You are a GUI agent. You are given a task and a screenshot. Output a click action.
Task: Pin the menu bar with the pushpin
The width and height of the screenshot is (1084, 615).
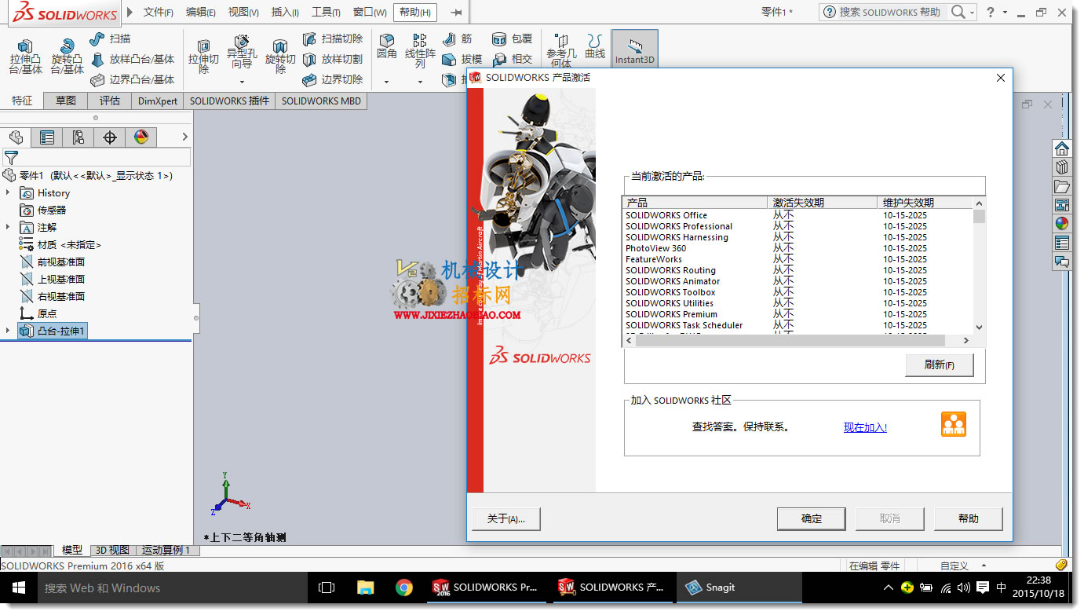(x=456, y=12)
